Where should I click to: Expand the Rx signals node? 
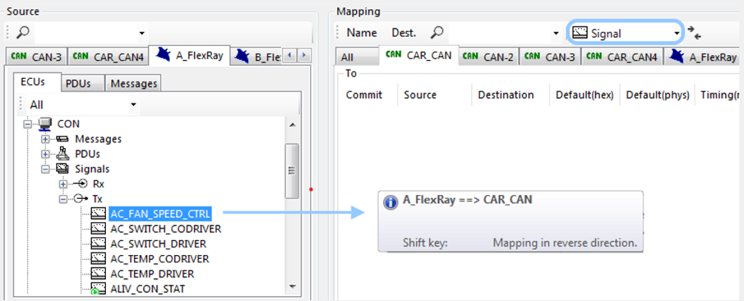click(x=63, y=184)
